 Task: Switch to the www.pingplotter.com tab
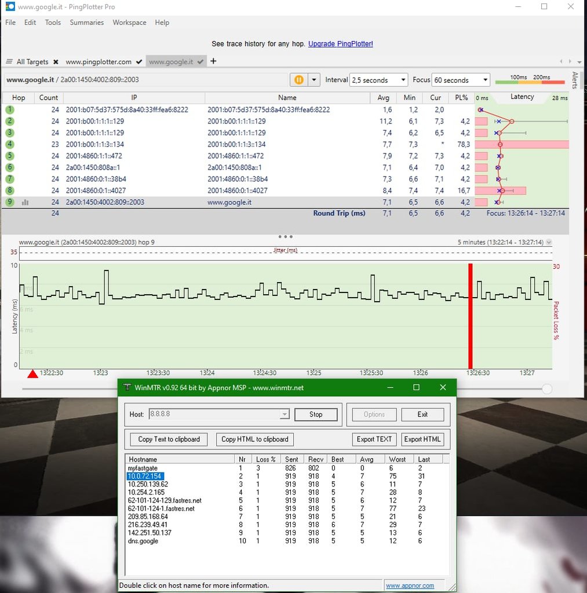(99, 61)
